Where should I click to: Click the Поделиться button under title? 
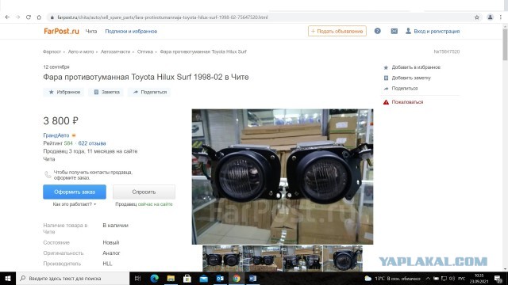[150, 92]
